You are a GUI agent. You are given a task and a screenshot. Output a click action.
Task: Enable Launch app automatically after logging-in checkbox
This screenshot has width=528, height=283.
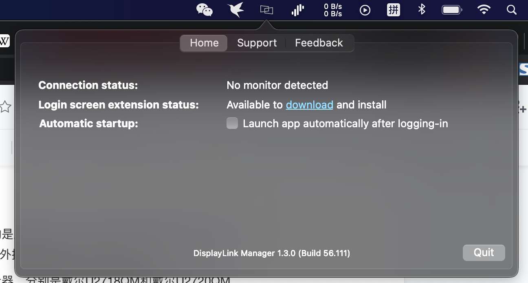(x=232, y=123)
